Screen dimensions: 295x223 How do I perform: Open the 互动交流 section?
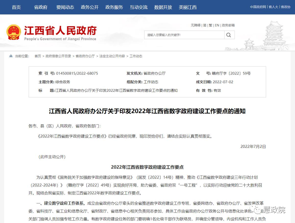click(138, 7)
